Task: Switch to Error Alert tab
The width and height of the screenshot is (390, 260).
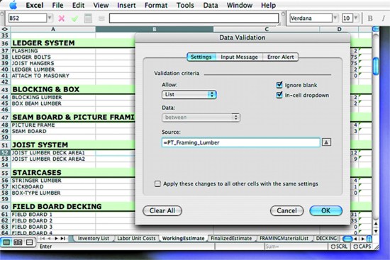Action: tap(281, 57)
